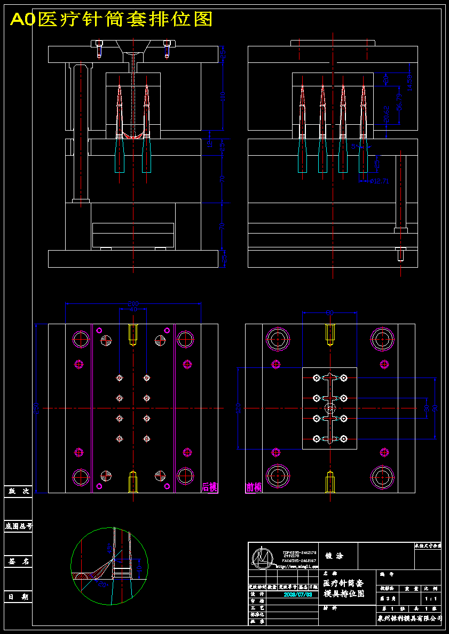Click the '36.79' vertical dimension
This screenshot has height=634, width=449.
(399, 102)
